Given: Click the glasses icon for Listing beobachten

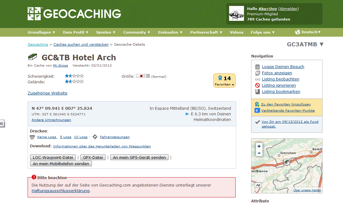Looking at the screenshot, I should click(257, 79).
